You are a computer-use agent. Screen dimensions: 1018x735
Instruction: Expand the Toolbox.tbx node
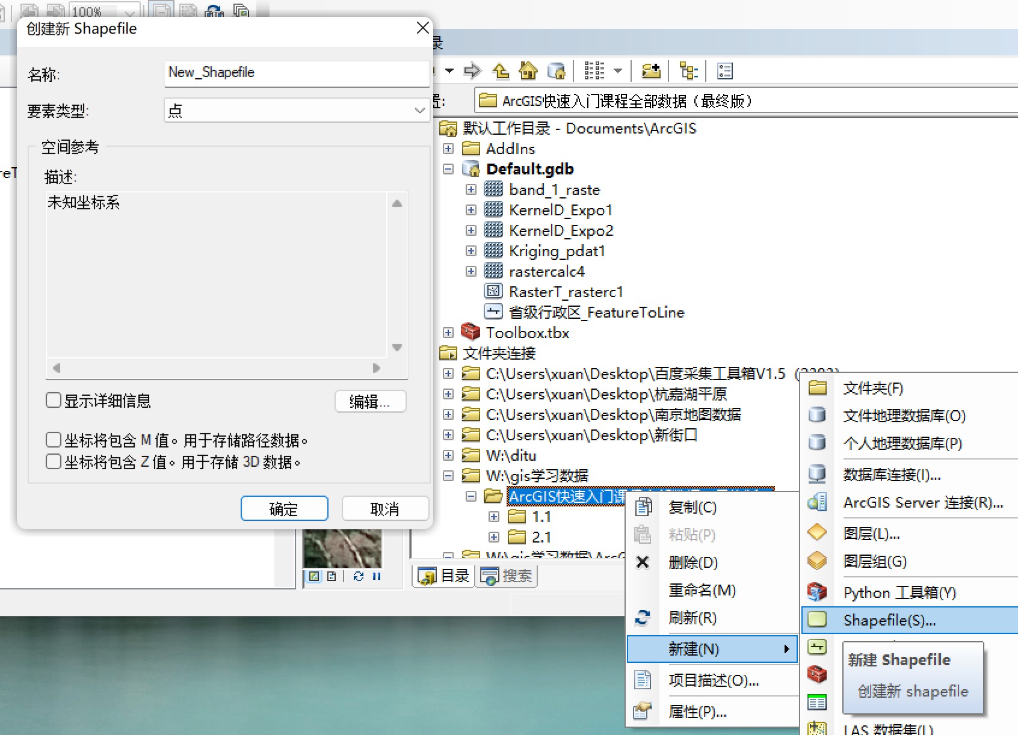pyautogui.click(x=448, y=333)
